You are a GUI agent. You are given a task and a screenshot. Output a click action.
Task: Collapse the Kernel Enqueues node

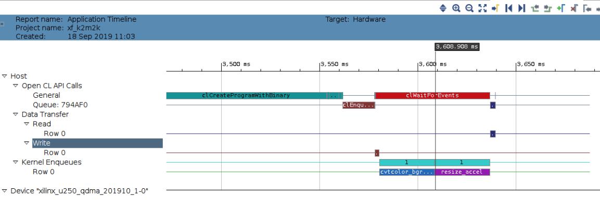[x=16, y=162]
